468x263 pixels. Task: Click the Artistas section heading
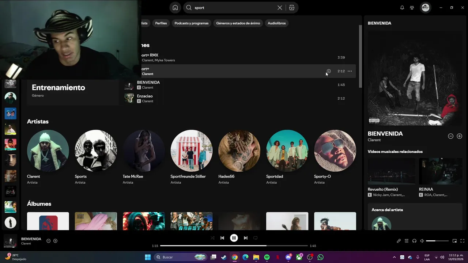[38, 122]
